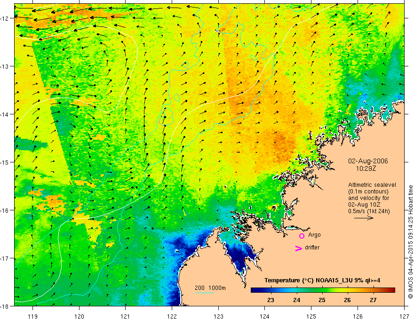Click the temperature color scale bar
The image size is (414, 320).
[x=323, y=290]
